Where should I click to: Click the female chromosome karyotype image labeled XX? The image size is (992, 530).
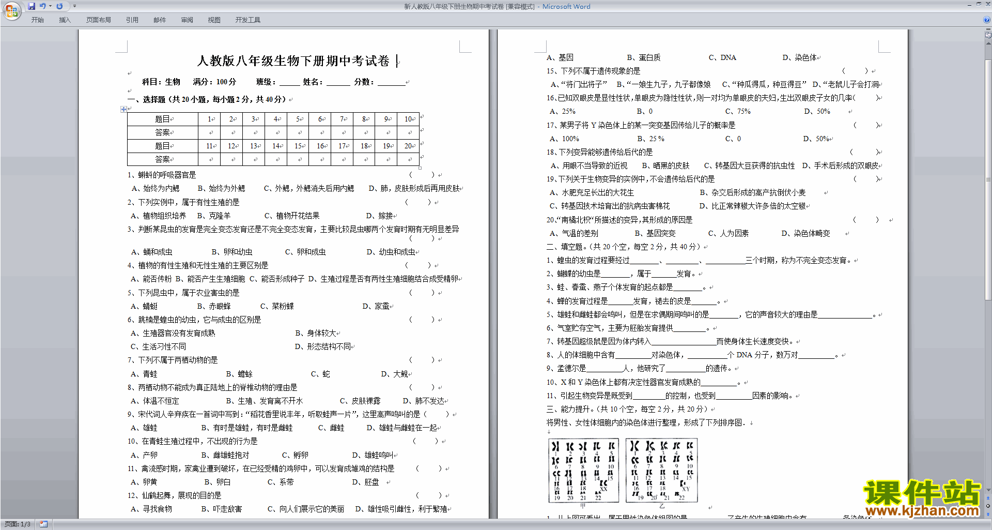[583, 471]
